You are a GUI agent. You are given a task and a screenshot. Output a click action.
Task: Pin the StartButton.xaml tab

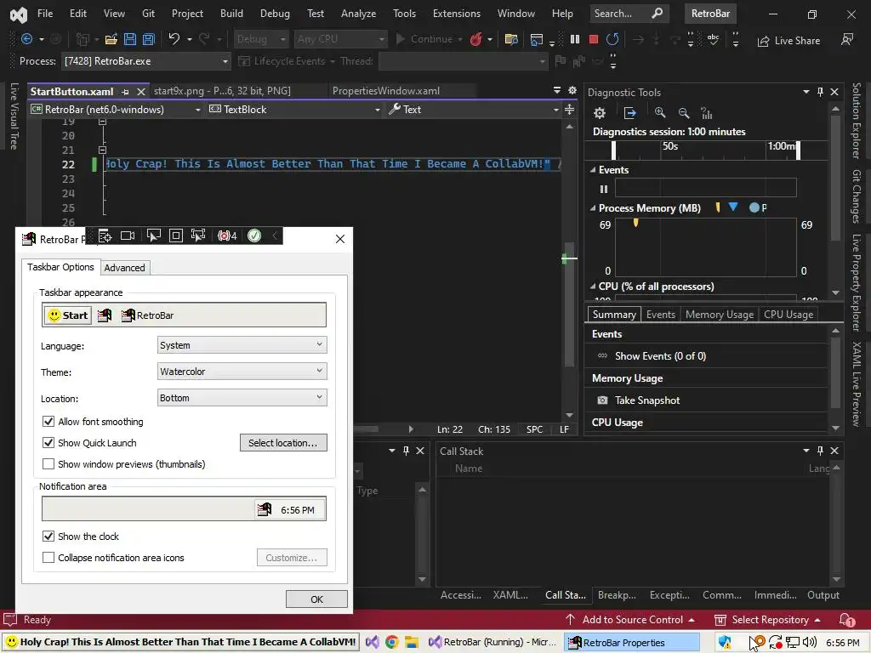[126, 92]
